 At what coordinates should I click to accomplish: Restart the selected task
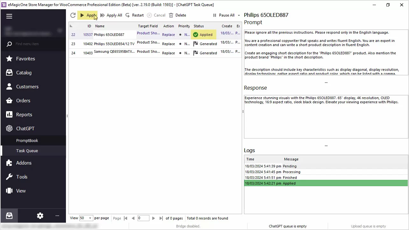click(x=134, y=15)
